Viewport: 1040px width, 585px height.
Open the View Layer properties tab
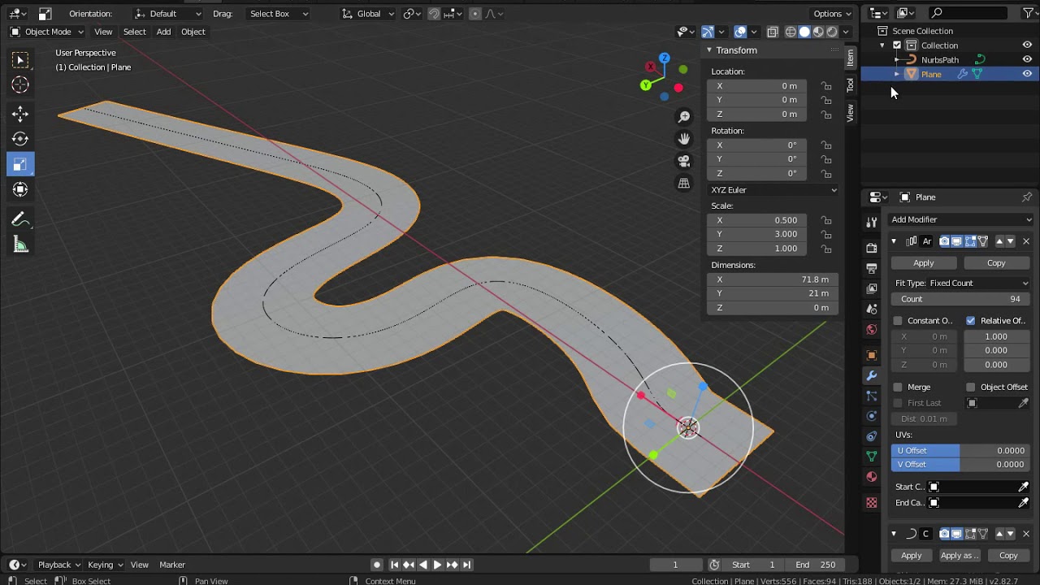click(872, 288)
